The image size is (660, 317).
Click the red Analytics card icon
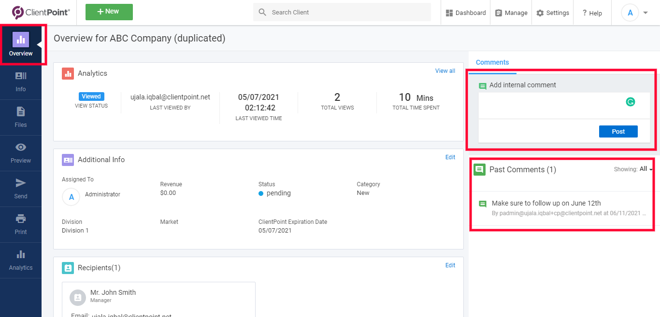click(68, 73)
